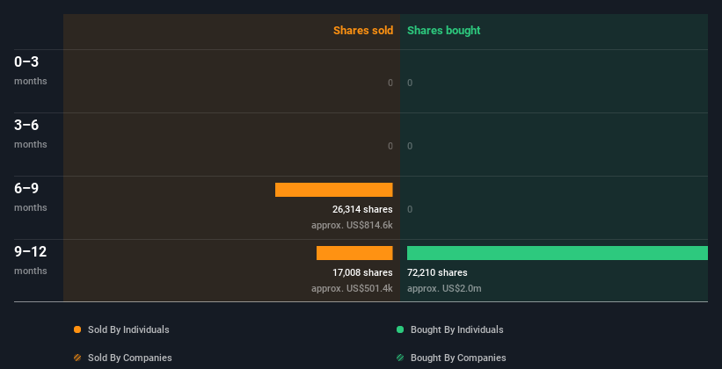Click the zero bought value in 3–6 months
The height and width of the screenshot is (369, 722).
point(410,146)
